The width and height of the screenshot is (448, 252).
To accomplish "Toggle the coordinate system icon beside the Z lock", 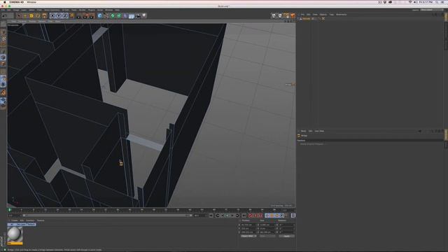I will point(71,15).
